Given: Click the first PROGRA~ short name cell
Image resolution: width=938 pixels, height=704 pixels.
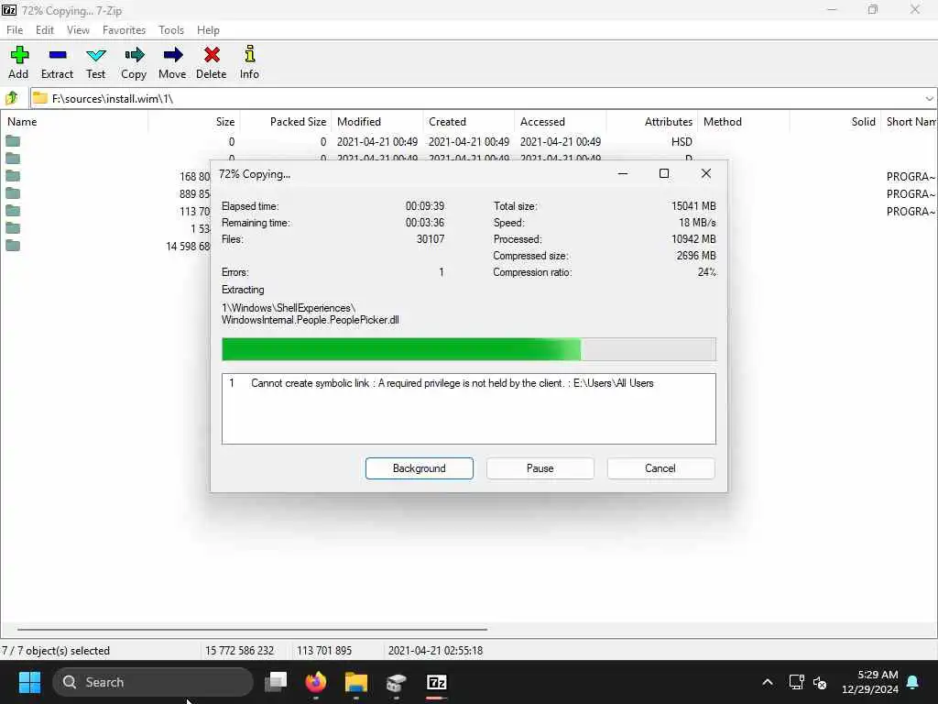Looking at the screenshot, I should pos(910,176).
